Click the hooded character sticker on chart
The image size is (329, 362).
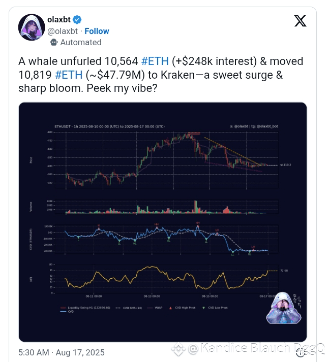tap(283, 308)
